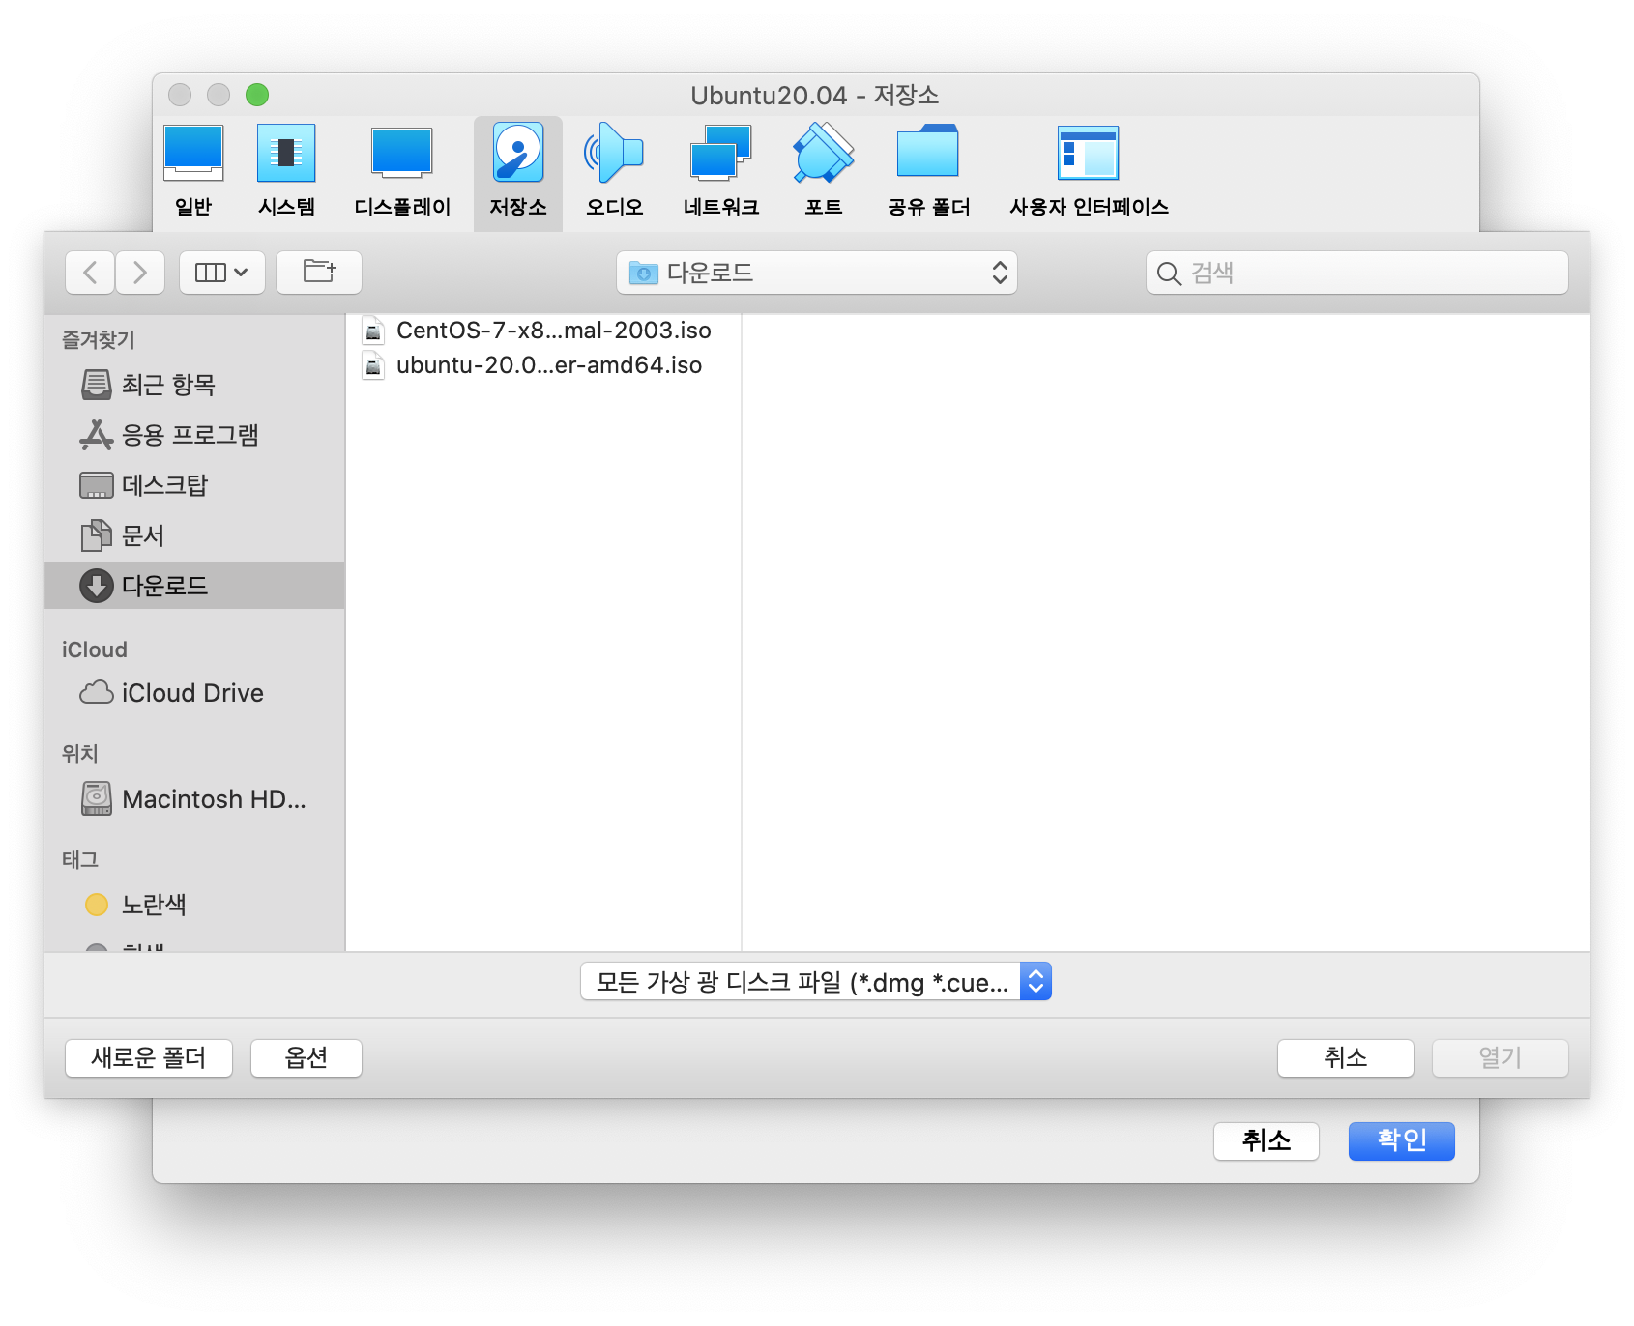This screenshot has height=1326, width=1634.
Task: Click the green zoom window button
Action: (257, 95)
